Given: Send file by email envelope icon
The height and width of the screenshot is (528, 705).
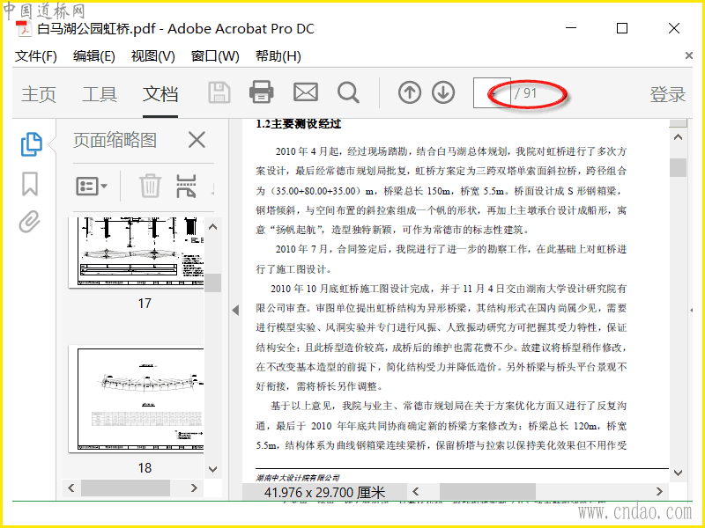Looking at the screenshot, I should [x=306, y=92].
